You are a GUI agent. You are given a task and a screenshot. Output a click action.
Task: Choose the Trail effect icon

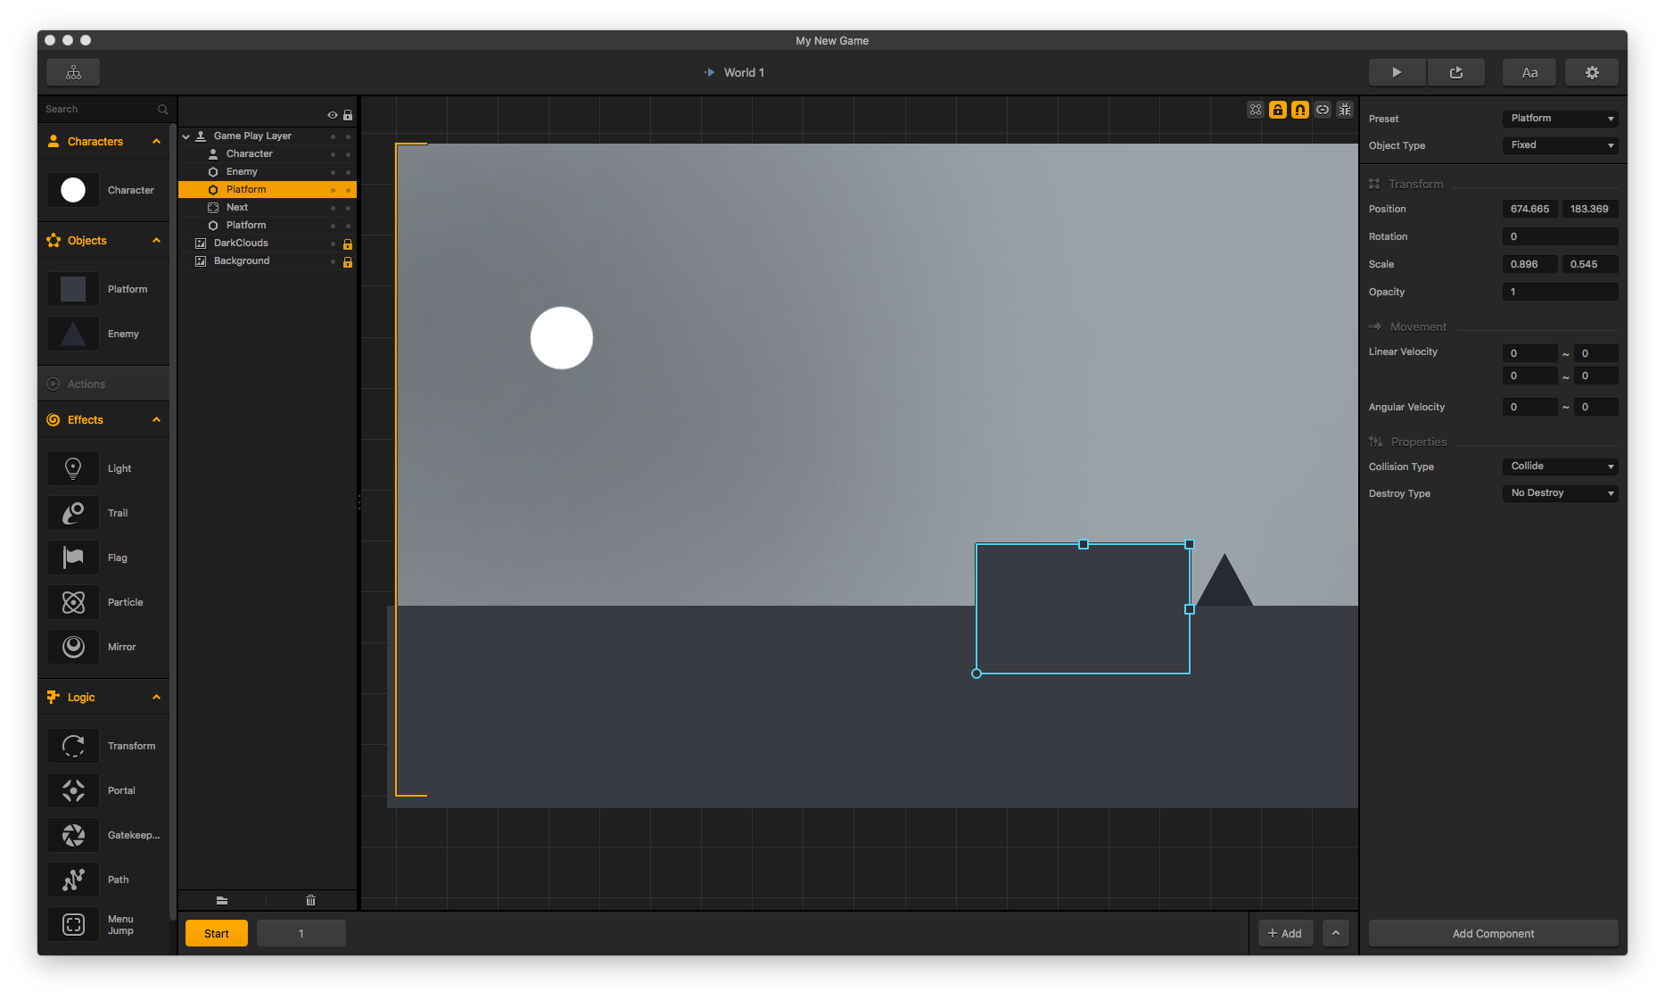click(x=73, y=513)
